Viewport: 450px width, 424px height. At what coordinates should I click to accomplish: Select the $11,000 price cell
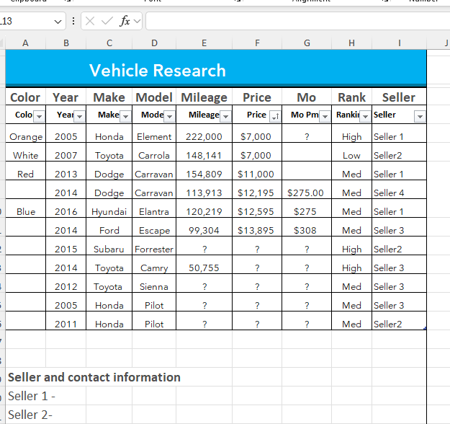pyautogui.click(x=257, y=171)
